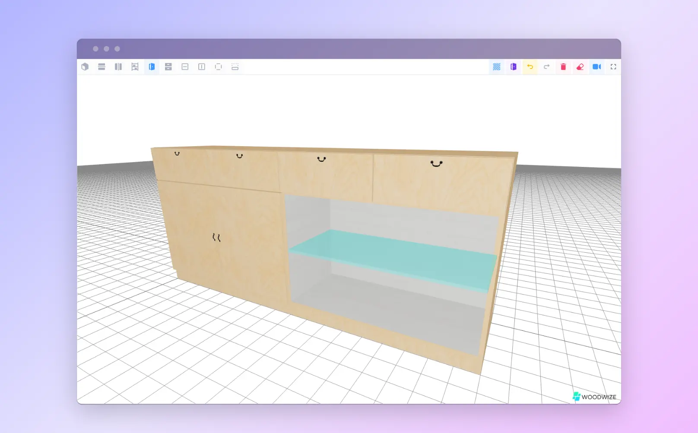Select the eraser tool

[x=580, y=67]
